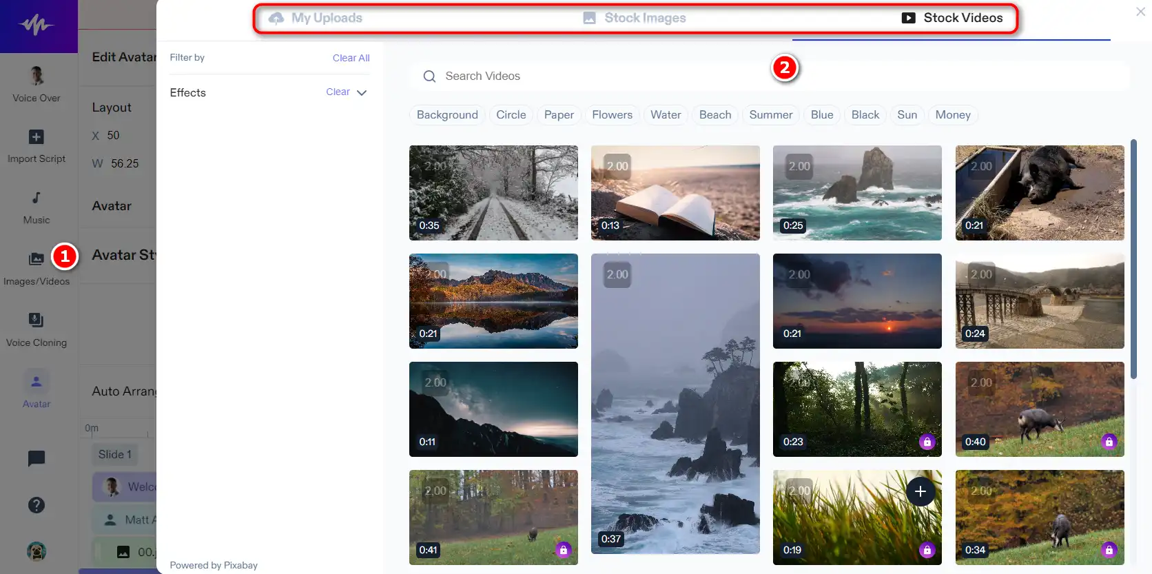Click the Import Script icon
1152x574 pixels.
37,137
